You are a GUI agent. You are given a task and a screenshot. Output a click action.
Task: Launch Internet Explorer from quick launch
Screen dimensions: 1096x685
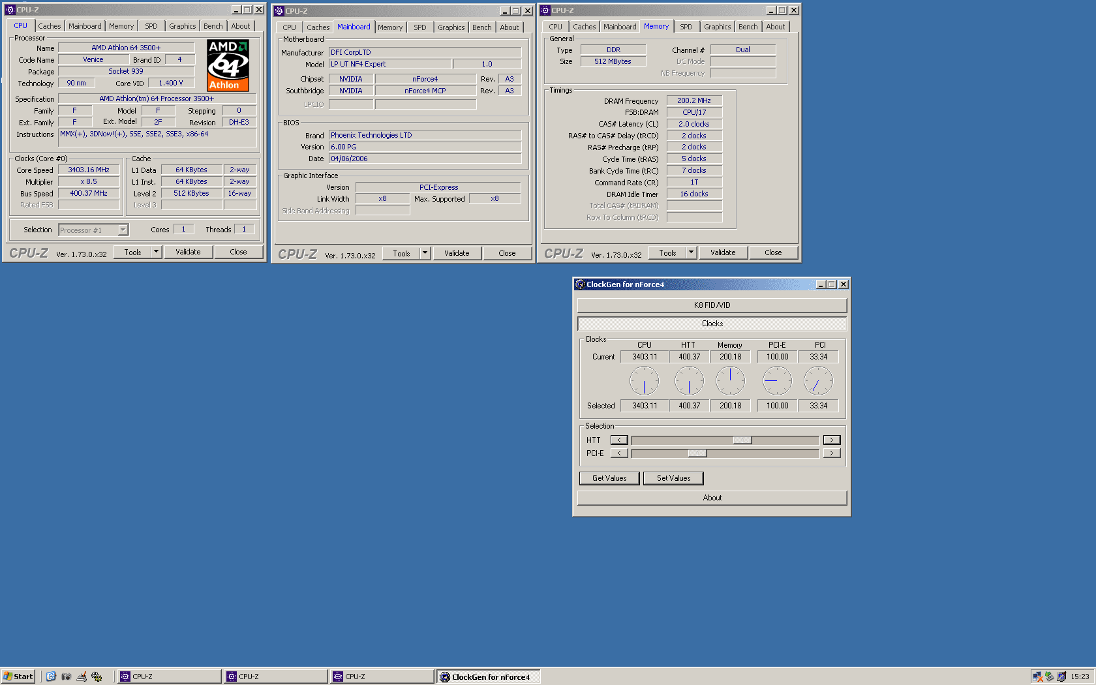point(51,677)
